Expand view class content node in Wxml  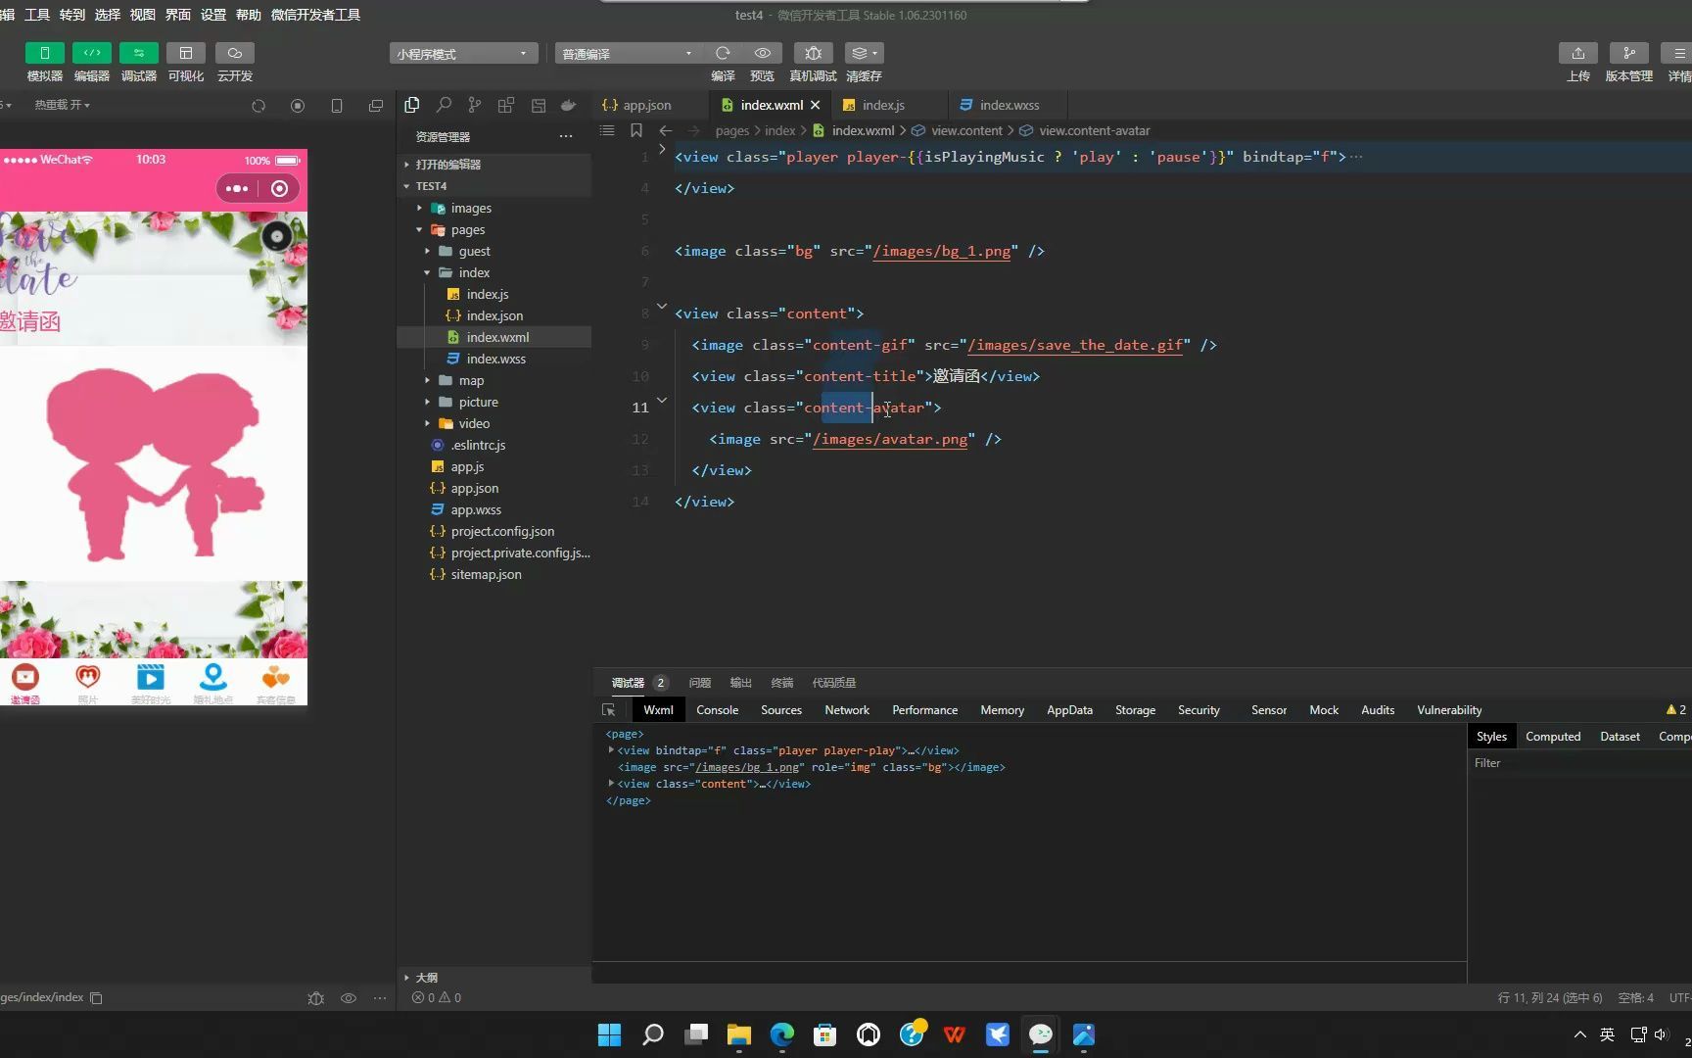(x=611, y=784)
